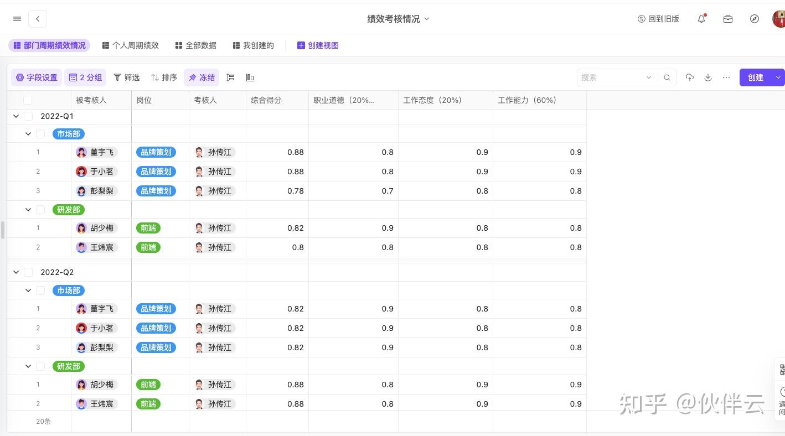Viewport: 785px width, 436px height.
Task: Select 王炜宸 in 2022-Q1 研发部
Action: tap(97, 247)
